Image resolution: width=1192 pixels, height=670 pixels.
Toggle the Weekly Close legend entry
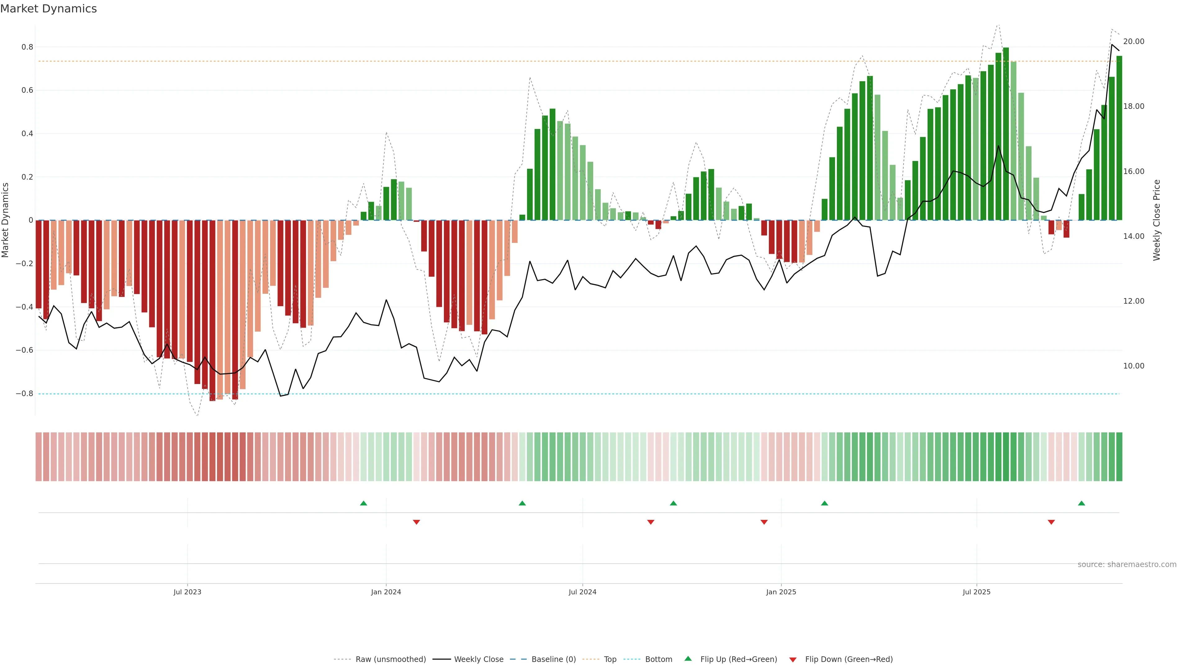coord(478,659)
